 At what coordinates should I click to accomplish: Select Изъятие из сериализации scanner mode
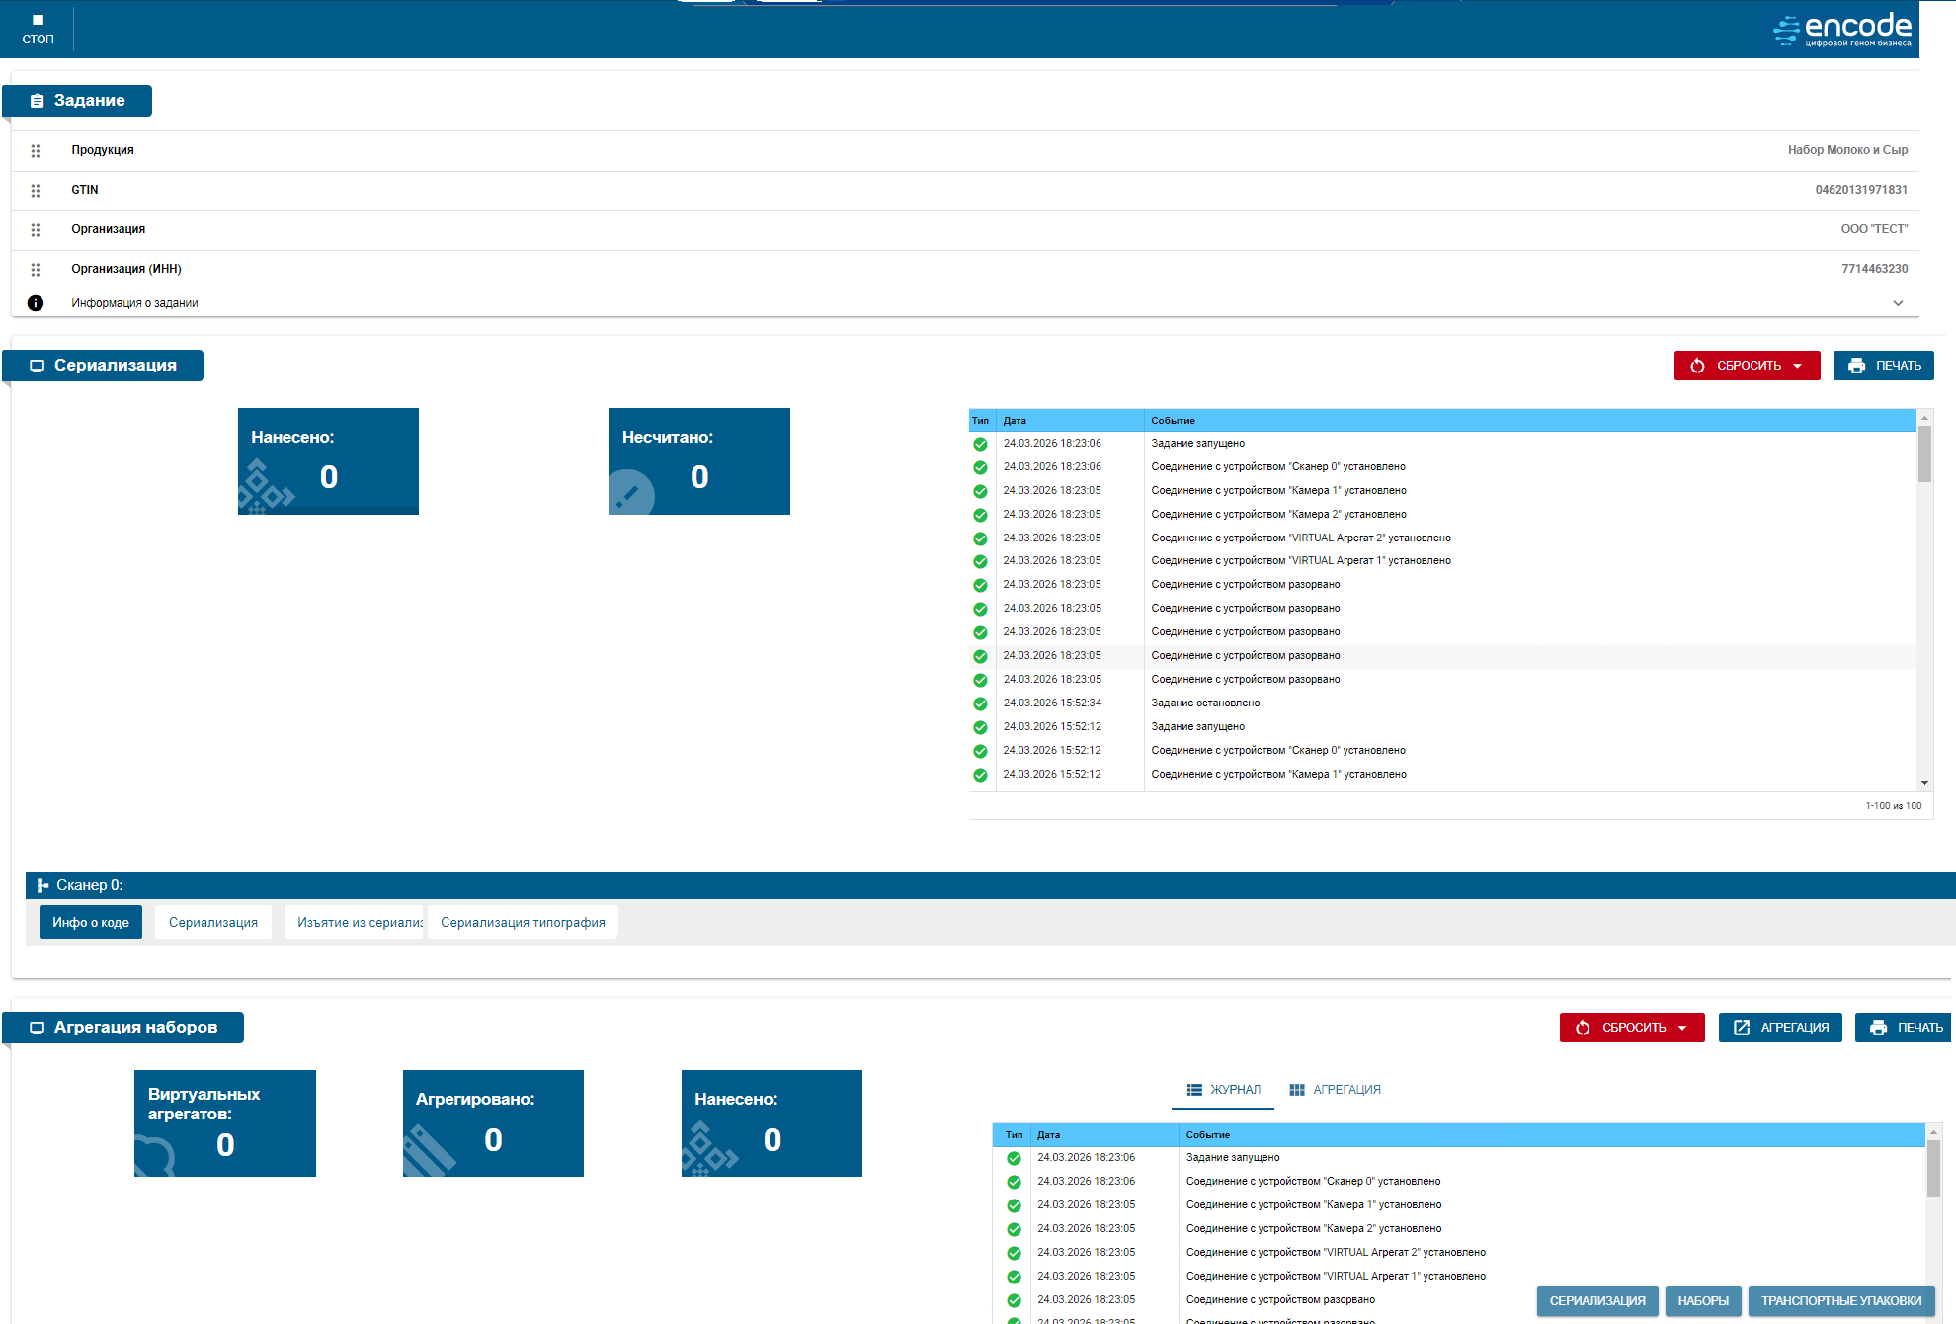click(x=355, y=922)
